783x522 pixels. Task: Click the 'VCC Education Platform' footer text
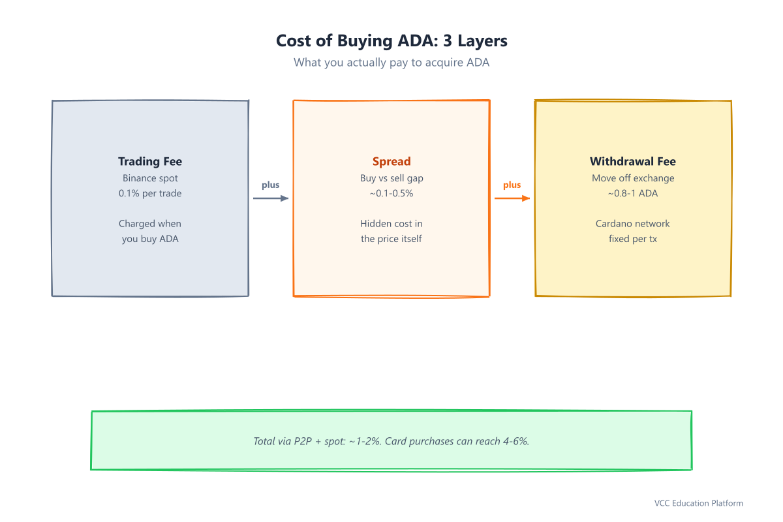click(x=699, y=503)
